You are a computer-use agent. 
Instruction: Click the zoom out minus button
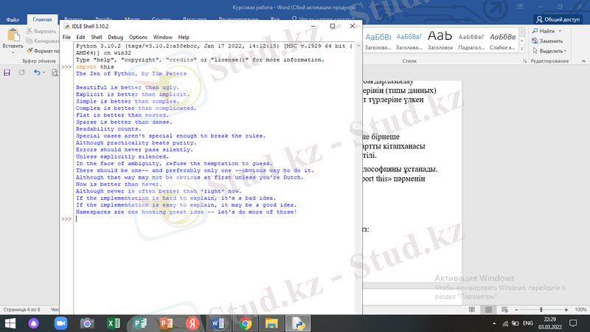(516, 310)
